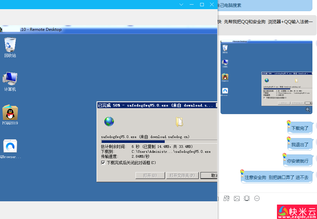Viewport: 317px width, 219px height.
Task: Click the 传输速度 2.84MB/秒 line
Action: (125, 156)
